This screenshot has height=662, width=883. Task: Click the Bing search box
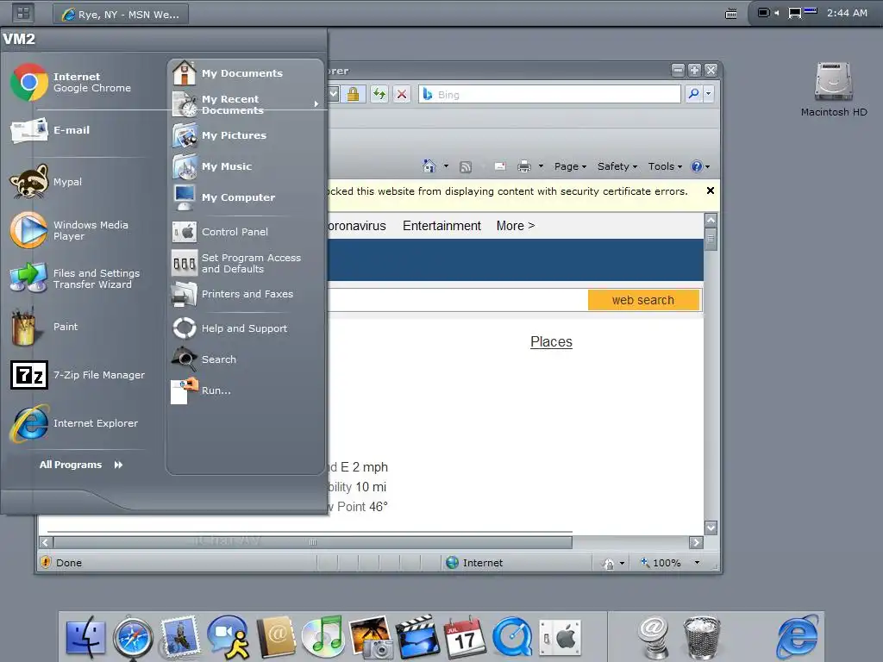[x=549, y=94]
